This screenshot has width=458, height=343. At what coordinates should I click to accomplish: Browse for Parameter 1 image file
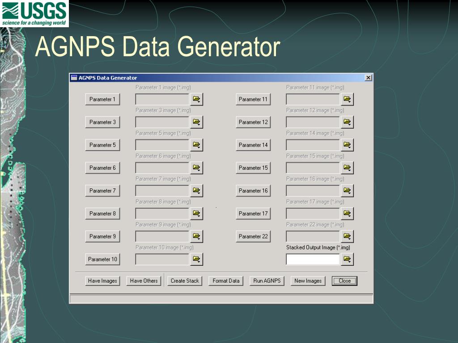[197, 99]
